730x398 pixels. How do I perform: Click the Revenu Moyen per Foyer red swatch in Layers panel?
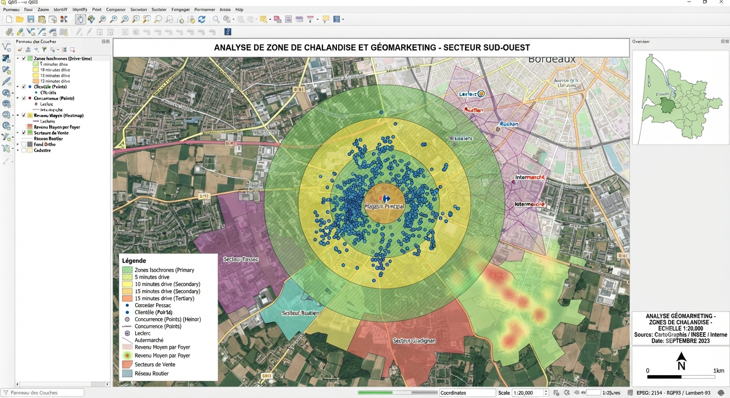point(30,126)
